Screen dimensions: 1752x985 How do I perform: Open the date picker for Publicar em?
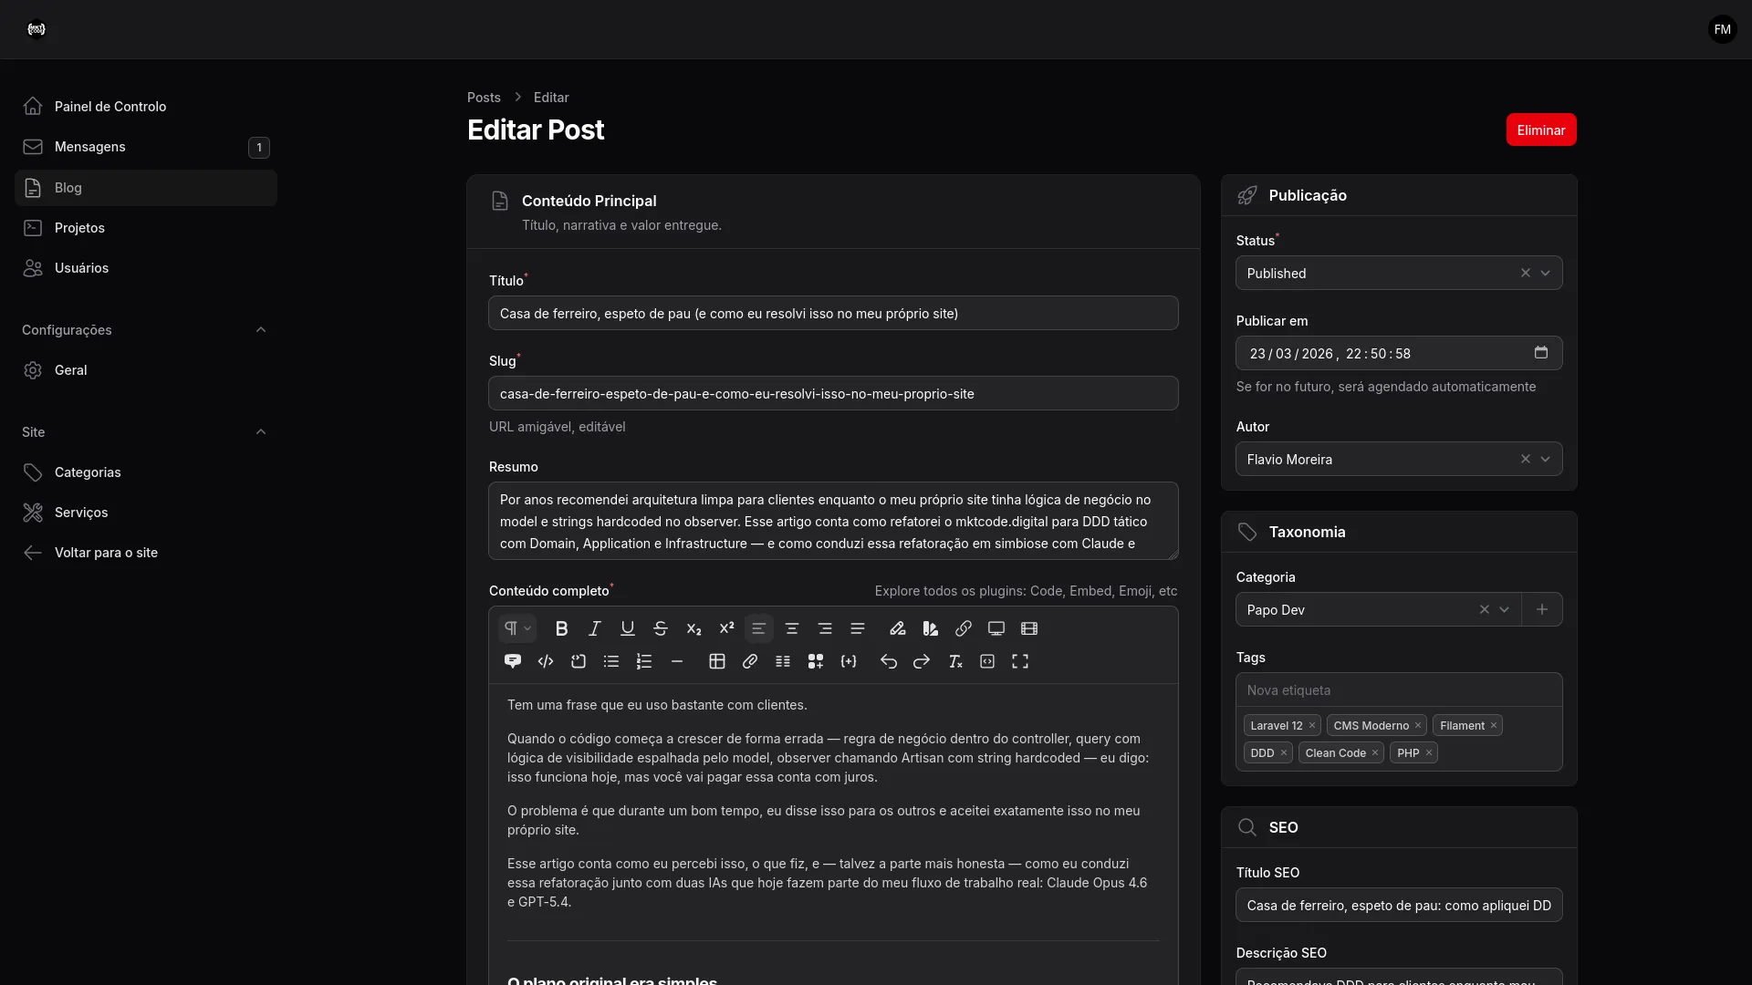pyautogui.click(x=1541, y=353)
